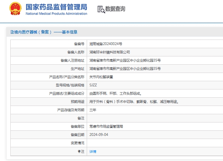Click the document icon beside 境内医疗器械
The height and width of the screenshot is (161, 223).
(x=12, y=32)
